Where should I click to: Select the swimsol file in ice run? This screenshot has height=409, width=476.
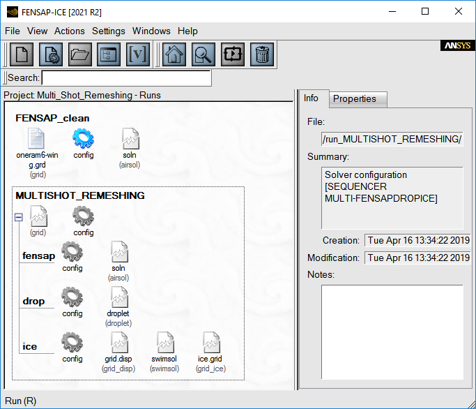click(x=165, y=343)
